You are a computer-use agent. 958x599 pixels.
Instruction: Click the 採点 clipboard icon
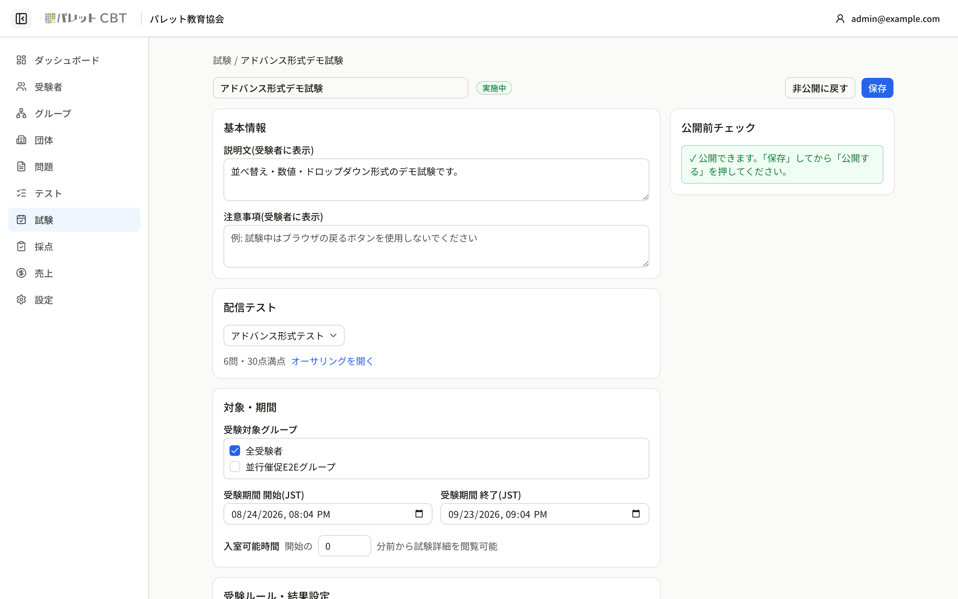pyautogui.click(x=21, y=246)
